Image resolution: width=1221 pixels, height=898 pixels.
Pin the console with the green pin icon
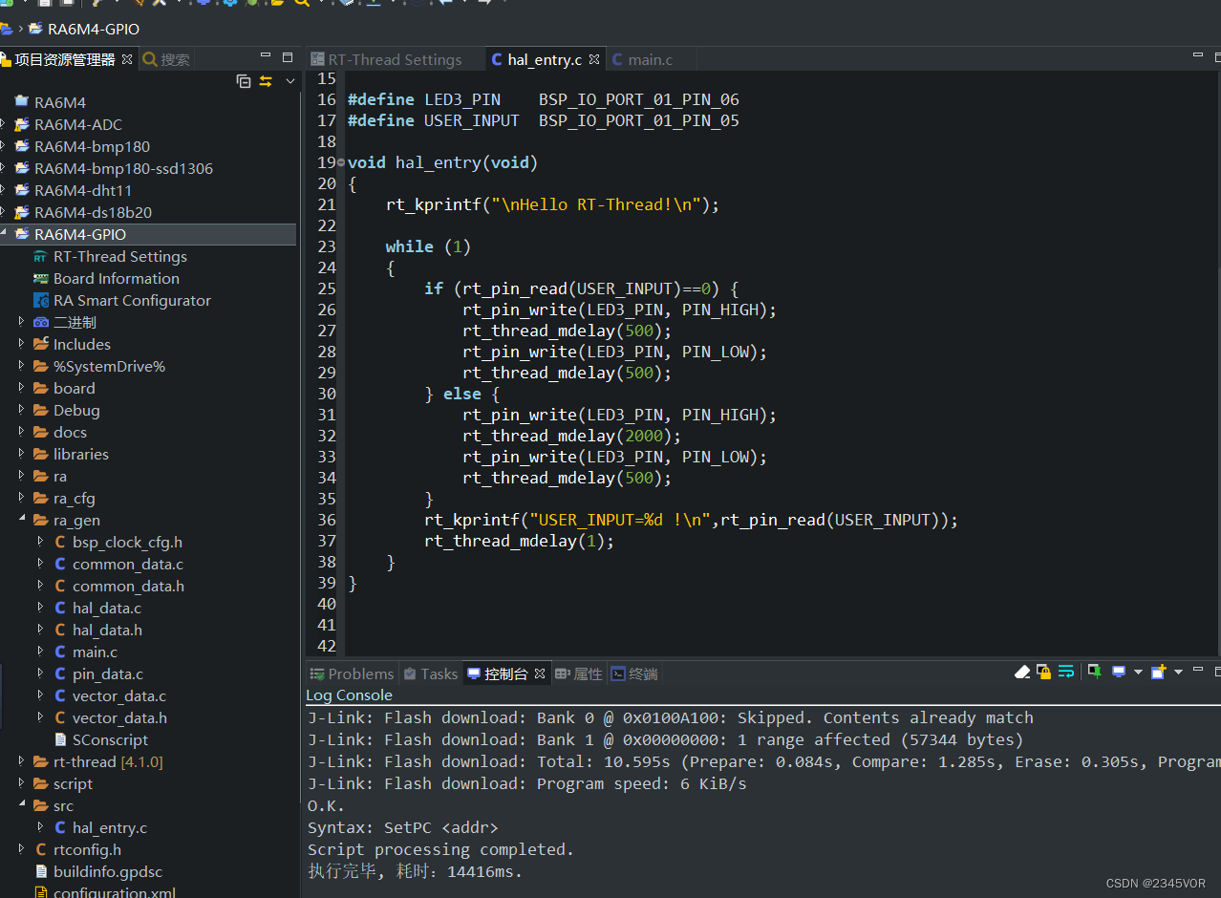(1094, 673)
